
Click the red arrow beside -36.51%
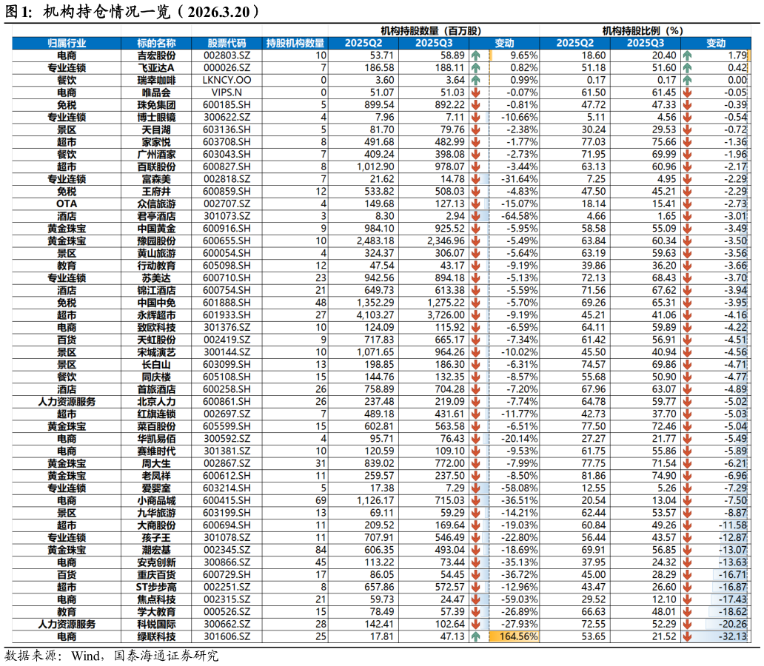[475, 501]
